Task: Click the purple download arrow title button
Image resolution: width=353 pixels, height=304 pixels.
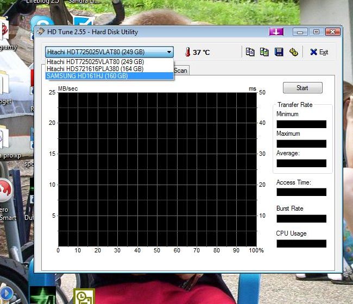Action: [276, 31]
